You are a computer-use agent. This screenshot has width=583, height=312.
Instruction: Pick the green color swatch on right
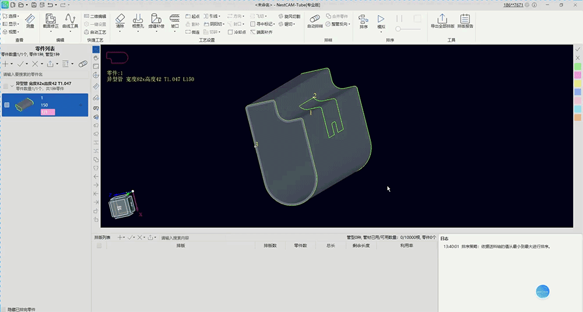(578, 66)
